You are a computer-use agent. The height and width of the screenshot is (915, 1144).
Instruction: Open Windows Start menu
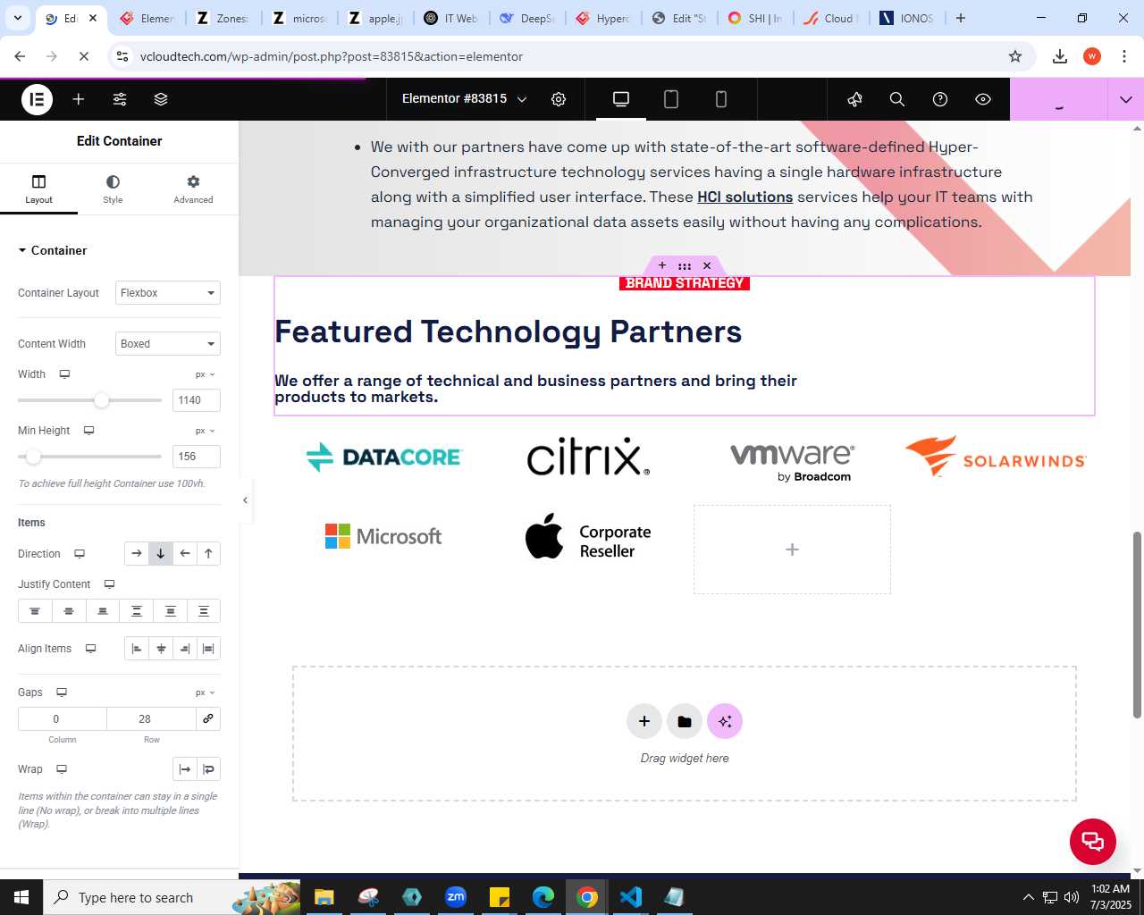pyautogui.click(x=21, y=897)
